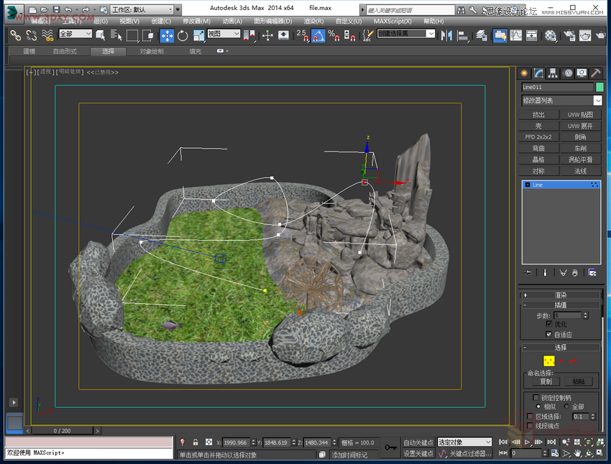
Task: Switch to the 对象绘制 ribbon tab
Action: [x=151, y=52]
